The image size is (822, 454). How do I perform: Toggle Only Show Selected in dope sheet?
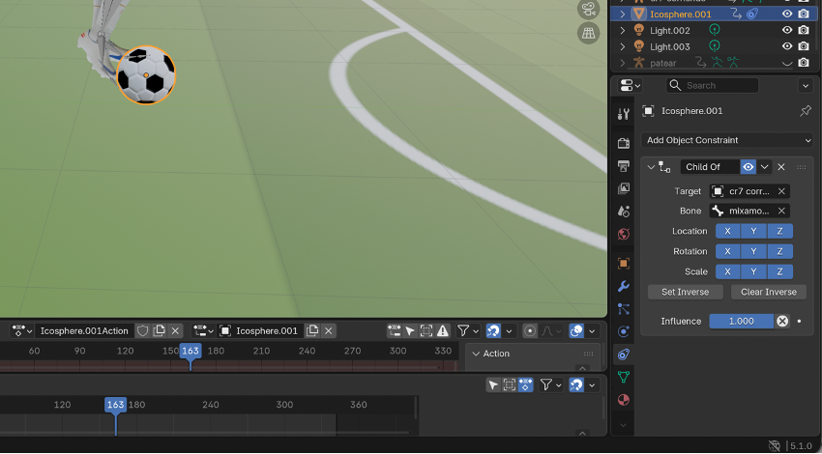(x=410, y=331)
